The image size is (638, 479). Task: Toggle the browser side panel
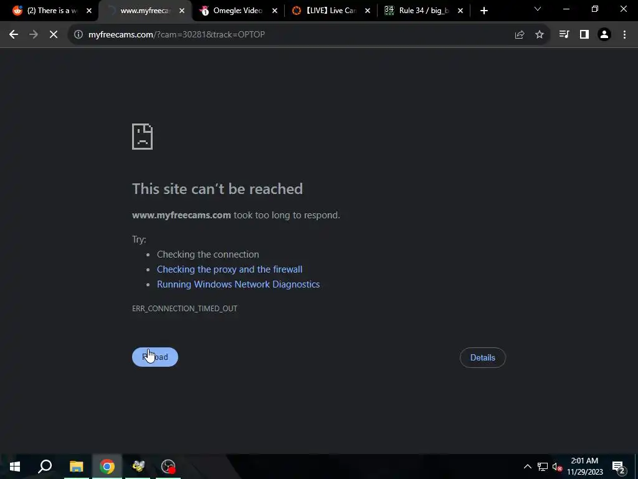(584, 35)
